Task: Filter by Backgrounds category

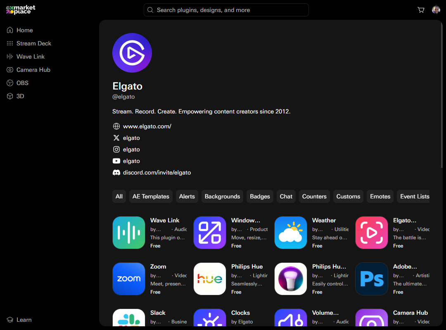Action: pos(222,196)
